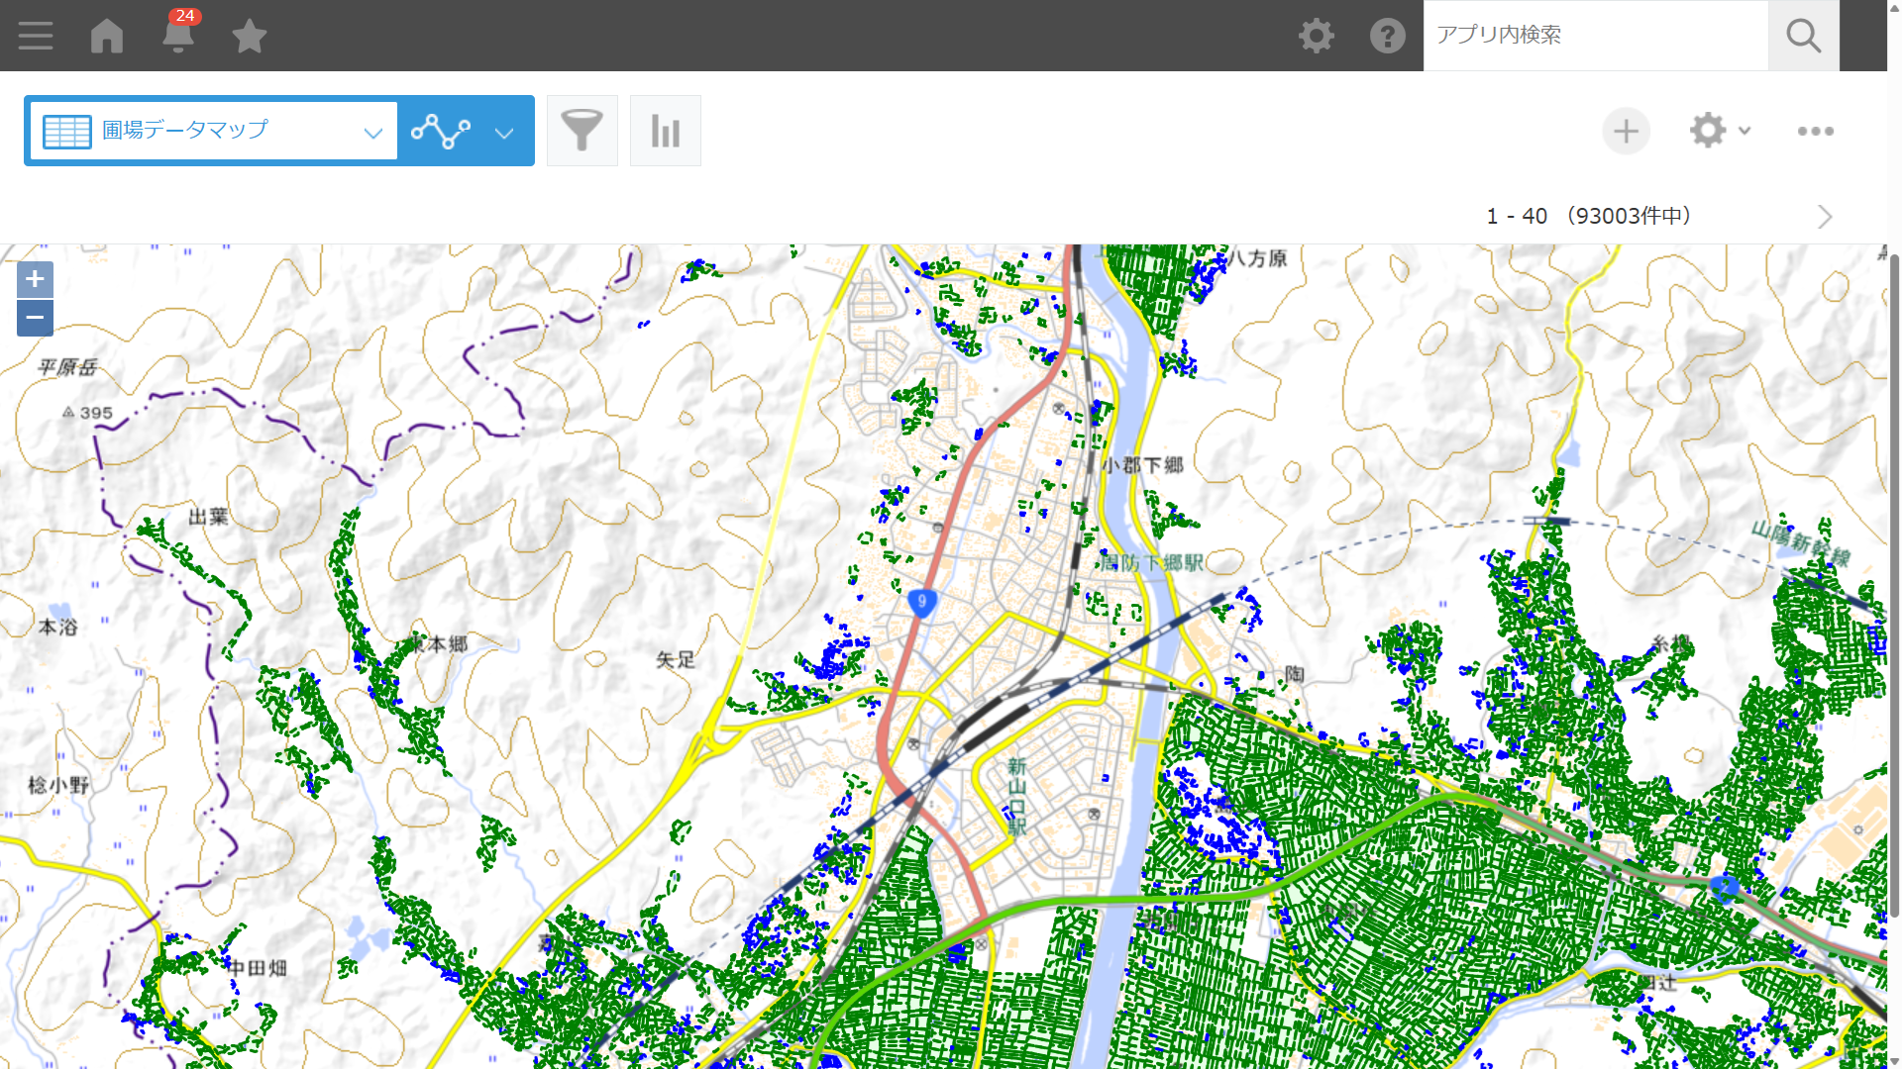Go to the home portal icon
Image resolution: width=1902 pixels, height=1069 pixels.
pos(107,36)
